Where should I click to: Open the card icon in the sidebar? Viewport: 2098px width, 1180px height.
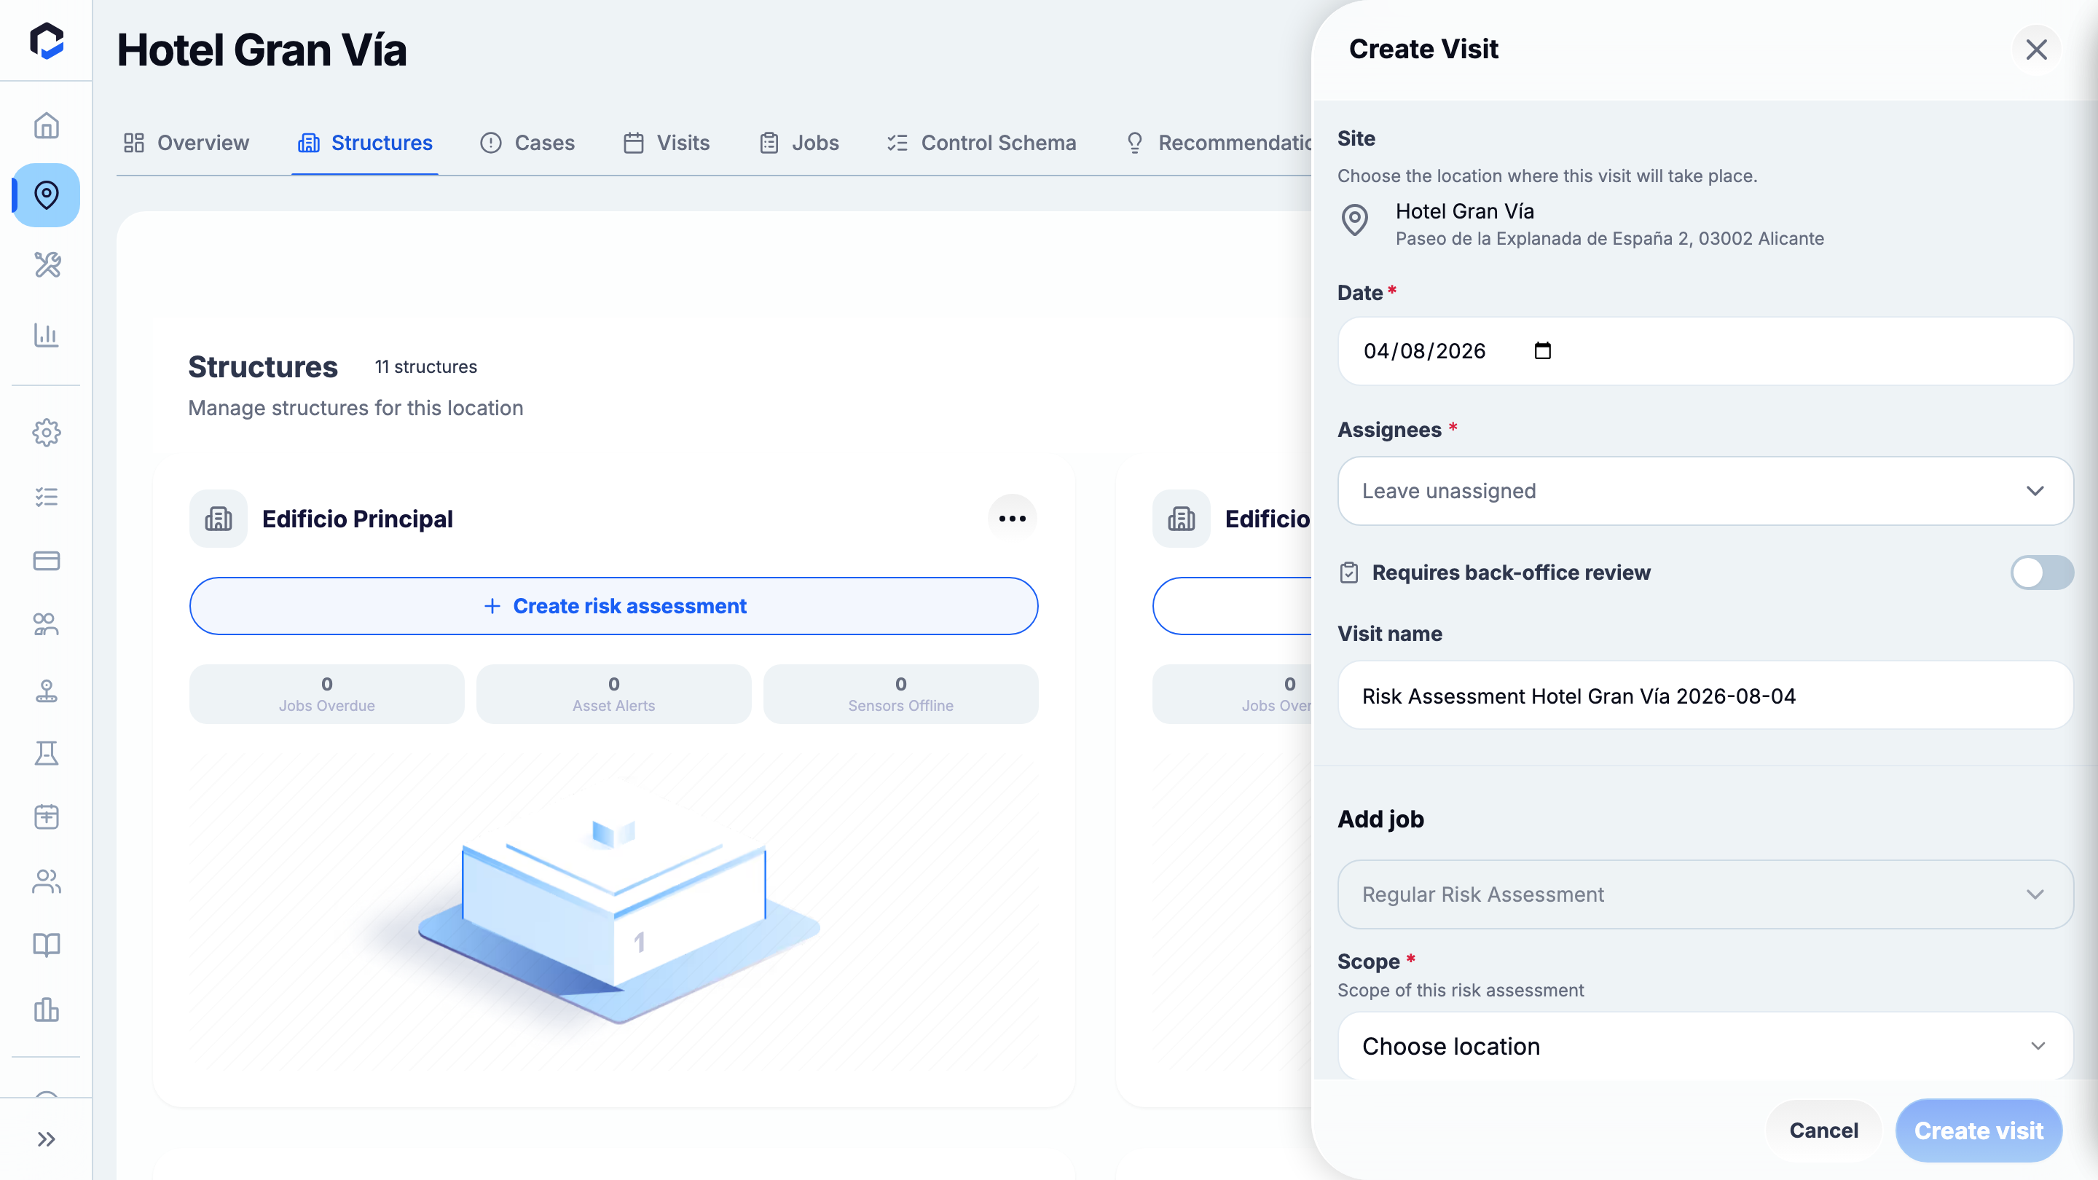[x=47, y=561]
